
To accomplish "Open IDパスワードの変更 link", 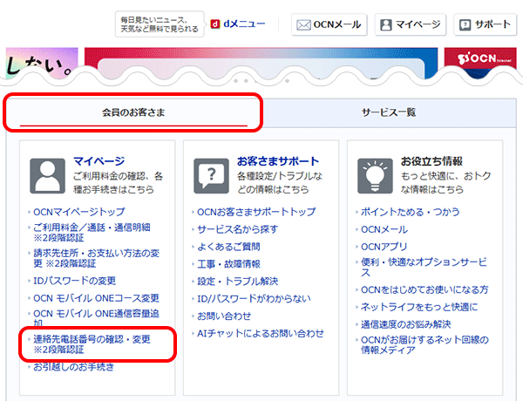I will 74,281.
